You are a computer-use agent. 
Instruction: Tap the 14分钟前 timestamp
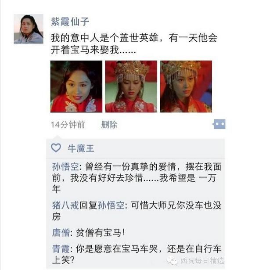click(x=68, y=125)
